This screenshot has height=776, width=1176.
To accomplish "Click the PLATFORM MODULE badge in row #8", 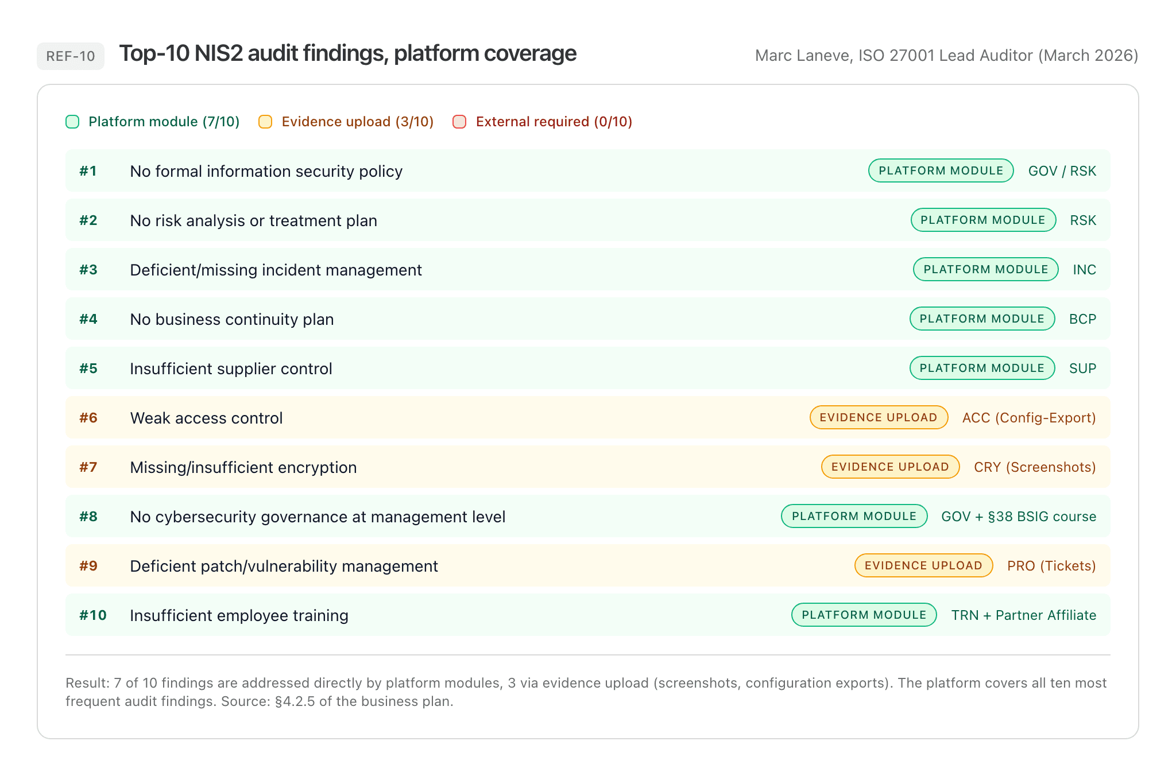I will [854, 516].
